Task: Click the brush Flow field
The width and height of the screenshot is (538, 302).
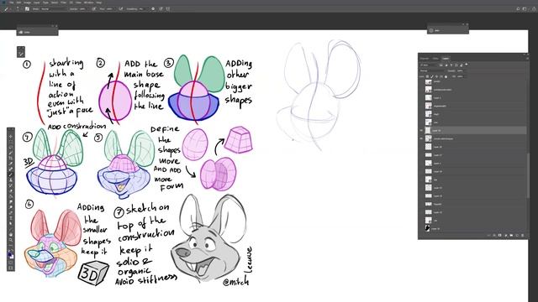Action: coord(110,9)
